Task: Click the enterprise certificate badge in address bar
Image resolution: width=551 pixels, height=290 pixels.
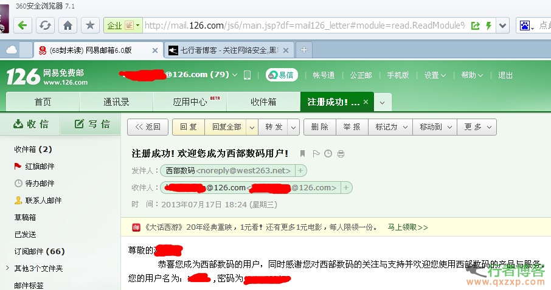Action: (x=123, y=26)
